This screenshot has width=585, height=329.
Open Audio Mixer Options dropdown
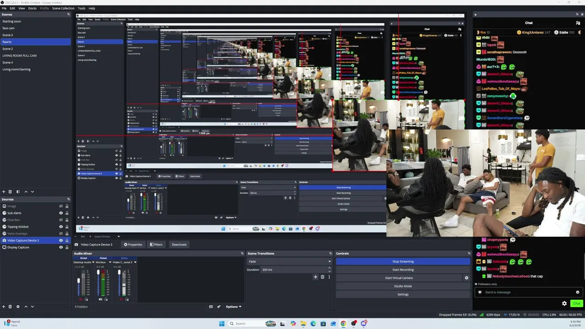click(233, 307)
